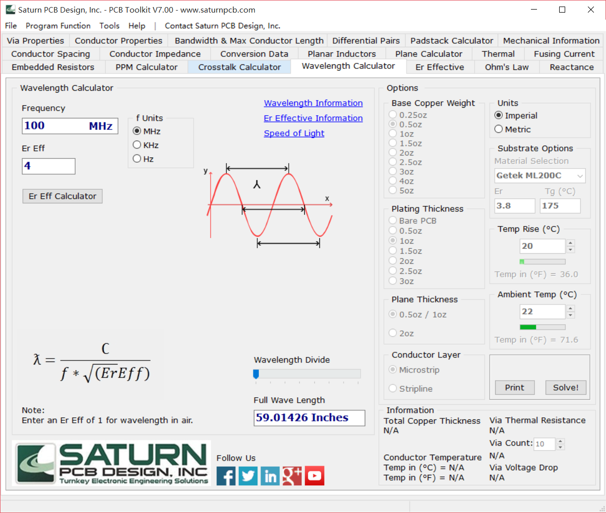This screenshot has width=606, height=513.
Task: Open the Ohm's Law tab
Action: coord(506,66)
